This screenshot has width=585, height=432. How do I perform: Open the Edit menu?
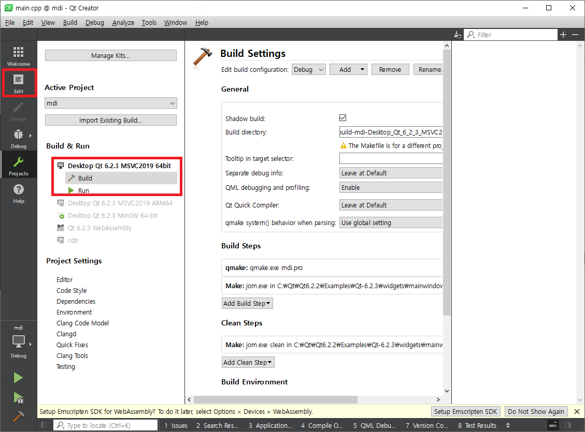tap(28, 22)
